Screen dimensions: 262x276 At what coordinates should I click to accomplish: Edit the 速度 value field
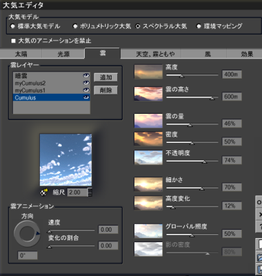[108, 230]
